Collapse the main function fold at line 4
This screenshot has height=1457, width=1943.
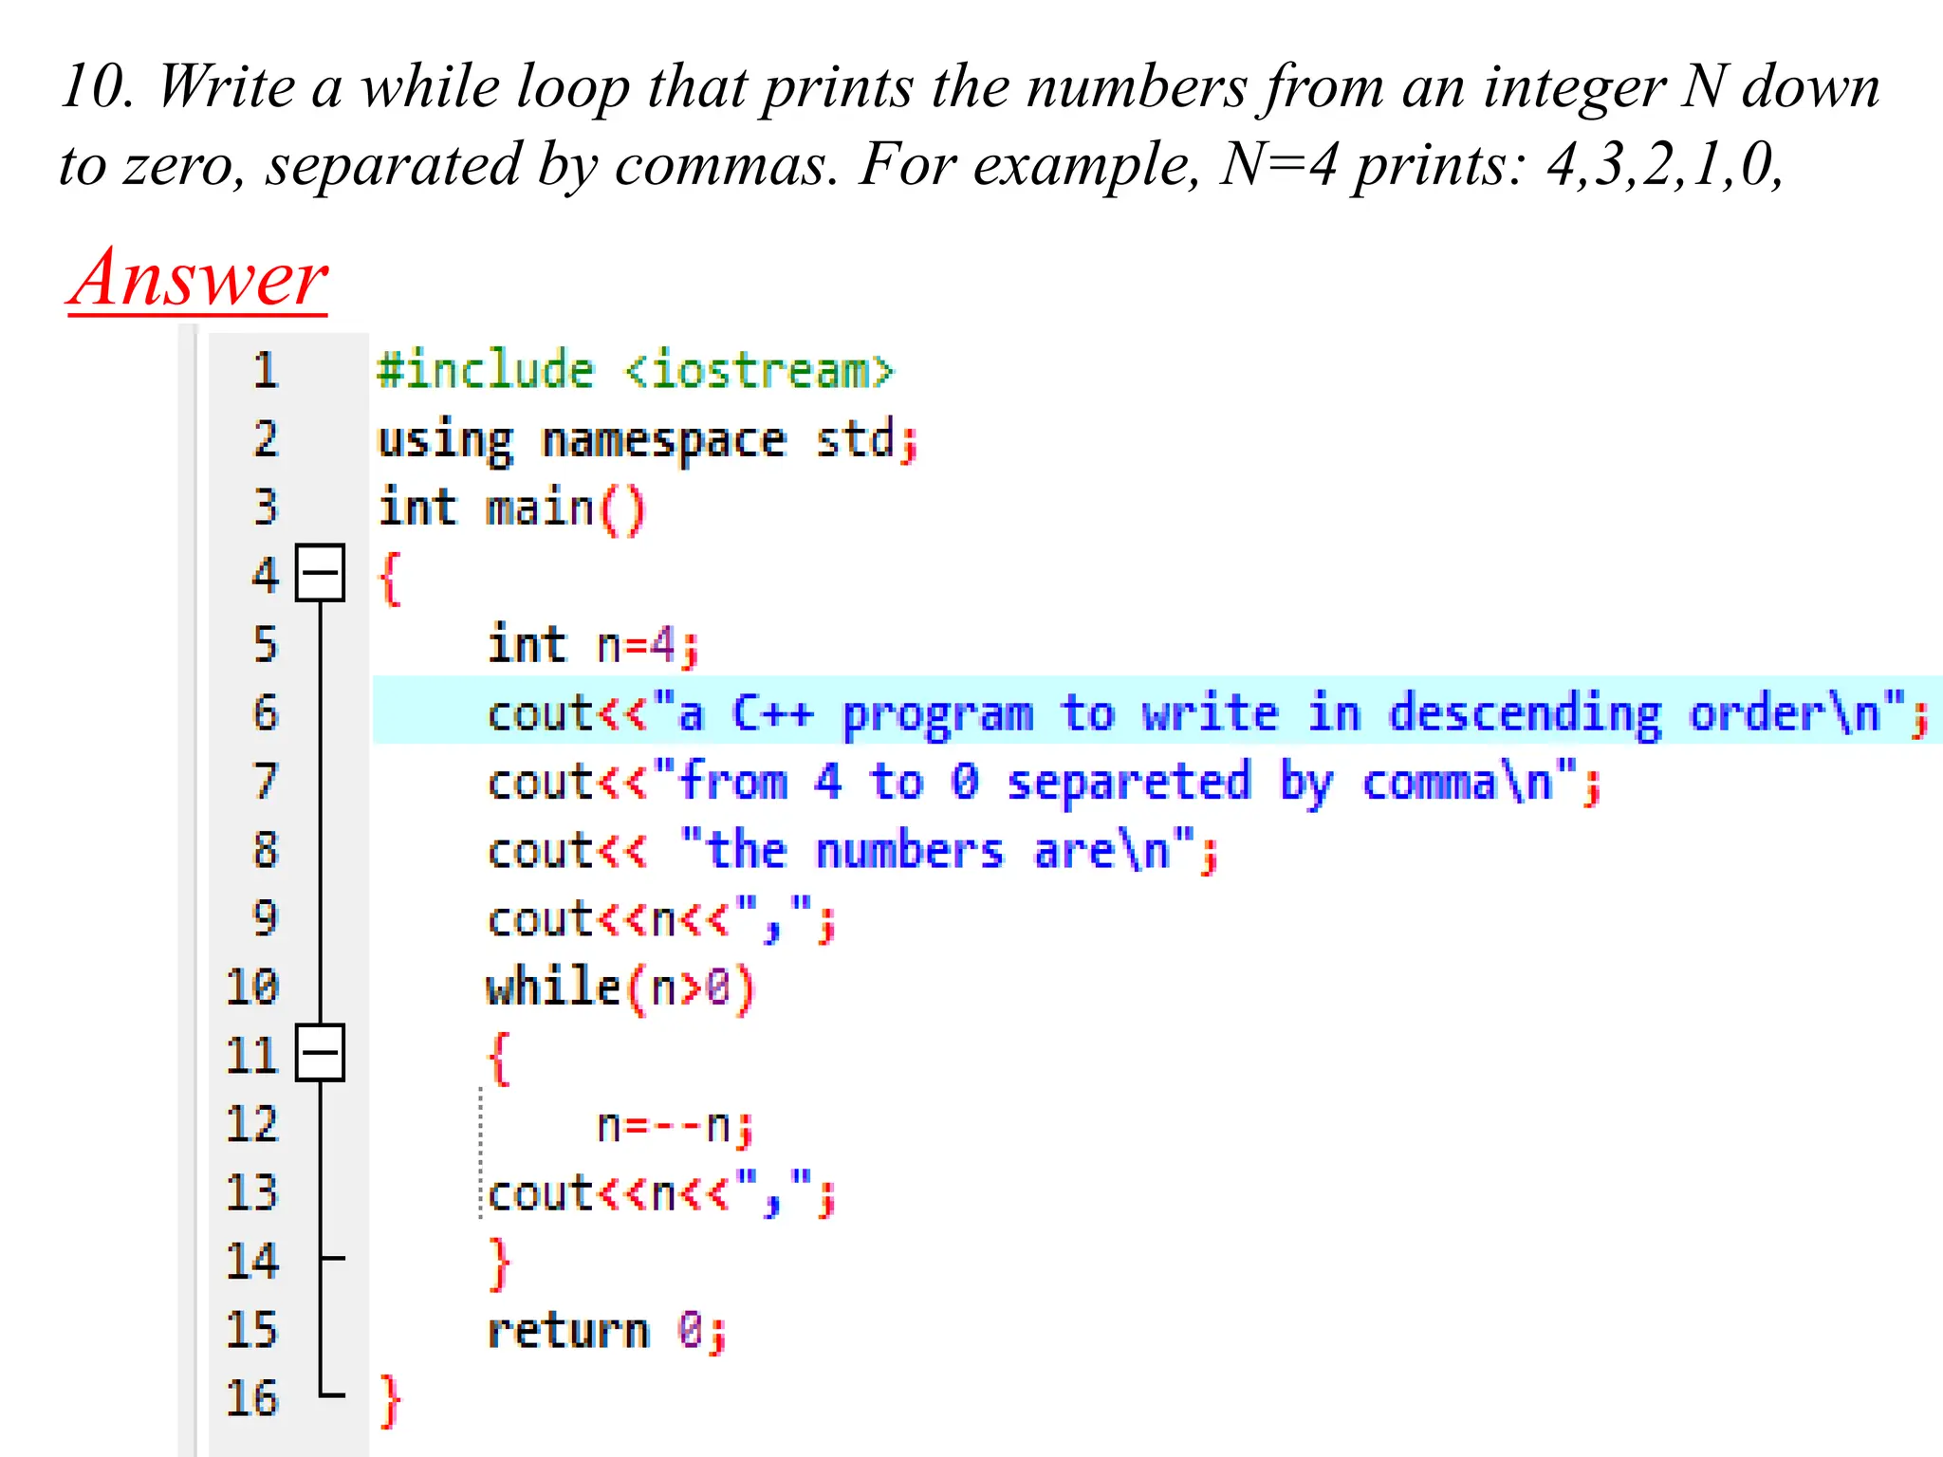(x=320, y=573)
